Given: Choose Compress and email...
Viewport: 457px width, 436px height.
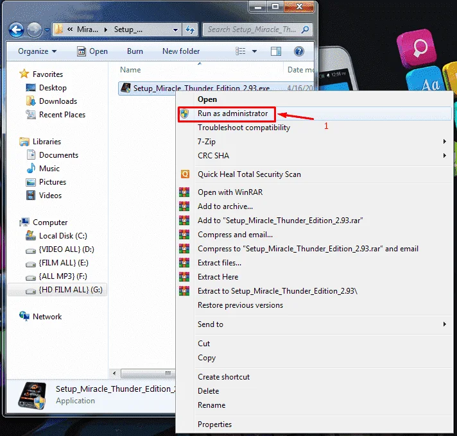Looking at the screenshot, I should click(x=315, y=235).
